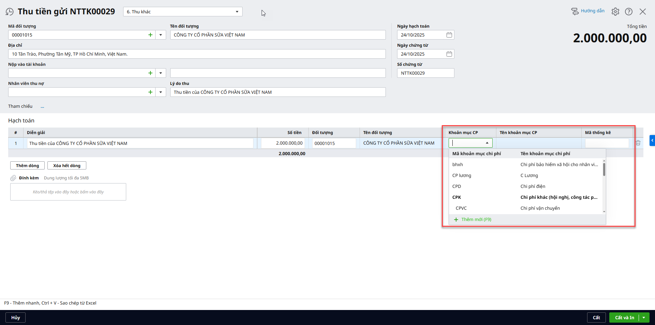Open calendar for Ngày chứng từ
The width and height of the screenshot is (655, 325).
(x=449, y=54)
